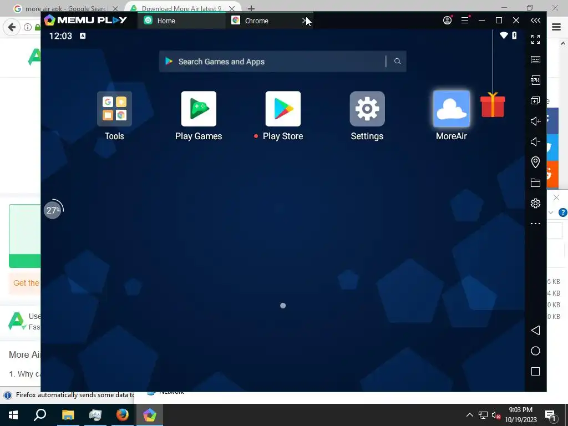The image size is (568, 426).
Task: Open MEmu key mapping keyboard tool
Action: [x=535, y=60]
